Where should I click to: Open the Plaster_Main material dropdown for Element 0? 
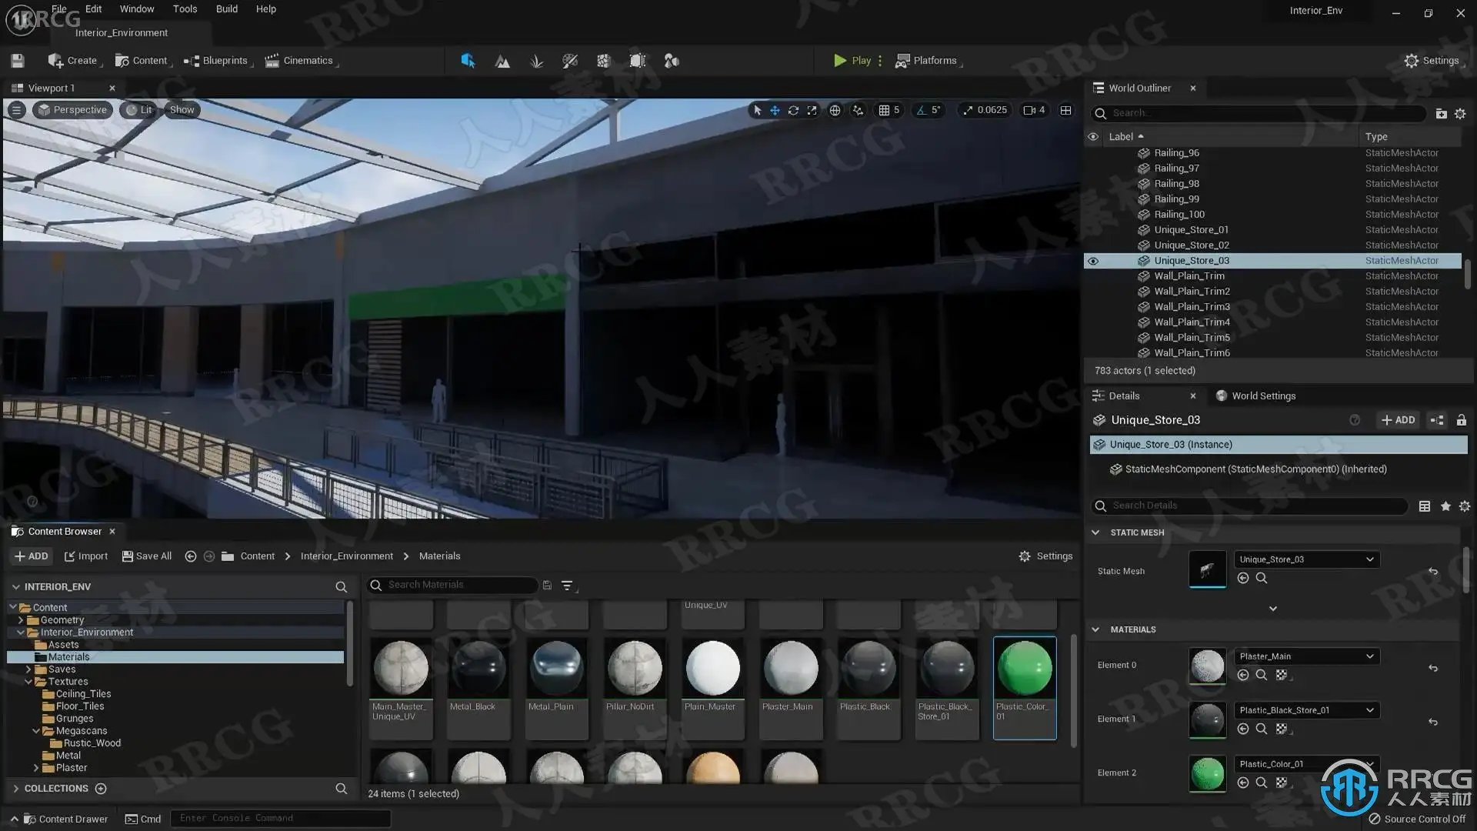tap(1306, 656)
